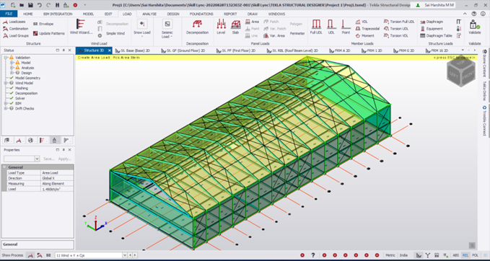
Task: Open the scene tabs overflow dropdown
Action: pos(463,50)
